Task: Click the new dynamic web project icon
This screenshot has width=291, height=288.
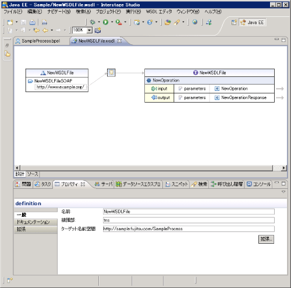Action: click(x=137, y=22)
